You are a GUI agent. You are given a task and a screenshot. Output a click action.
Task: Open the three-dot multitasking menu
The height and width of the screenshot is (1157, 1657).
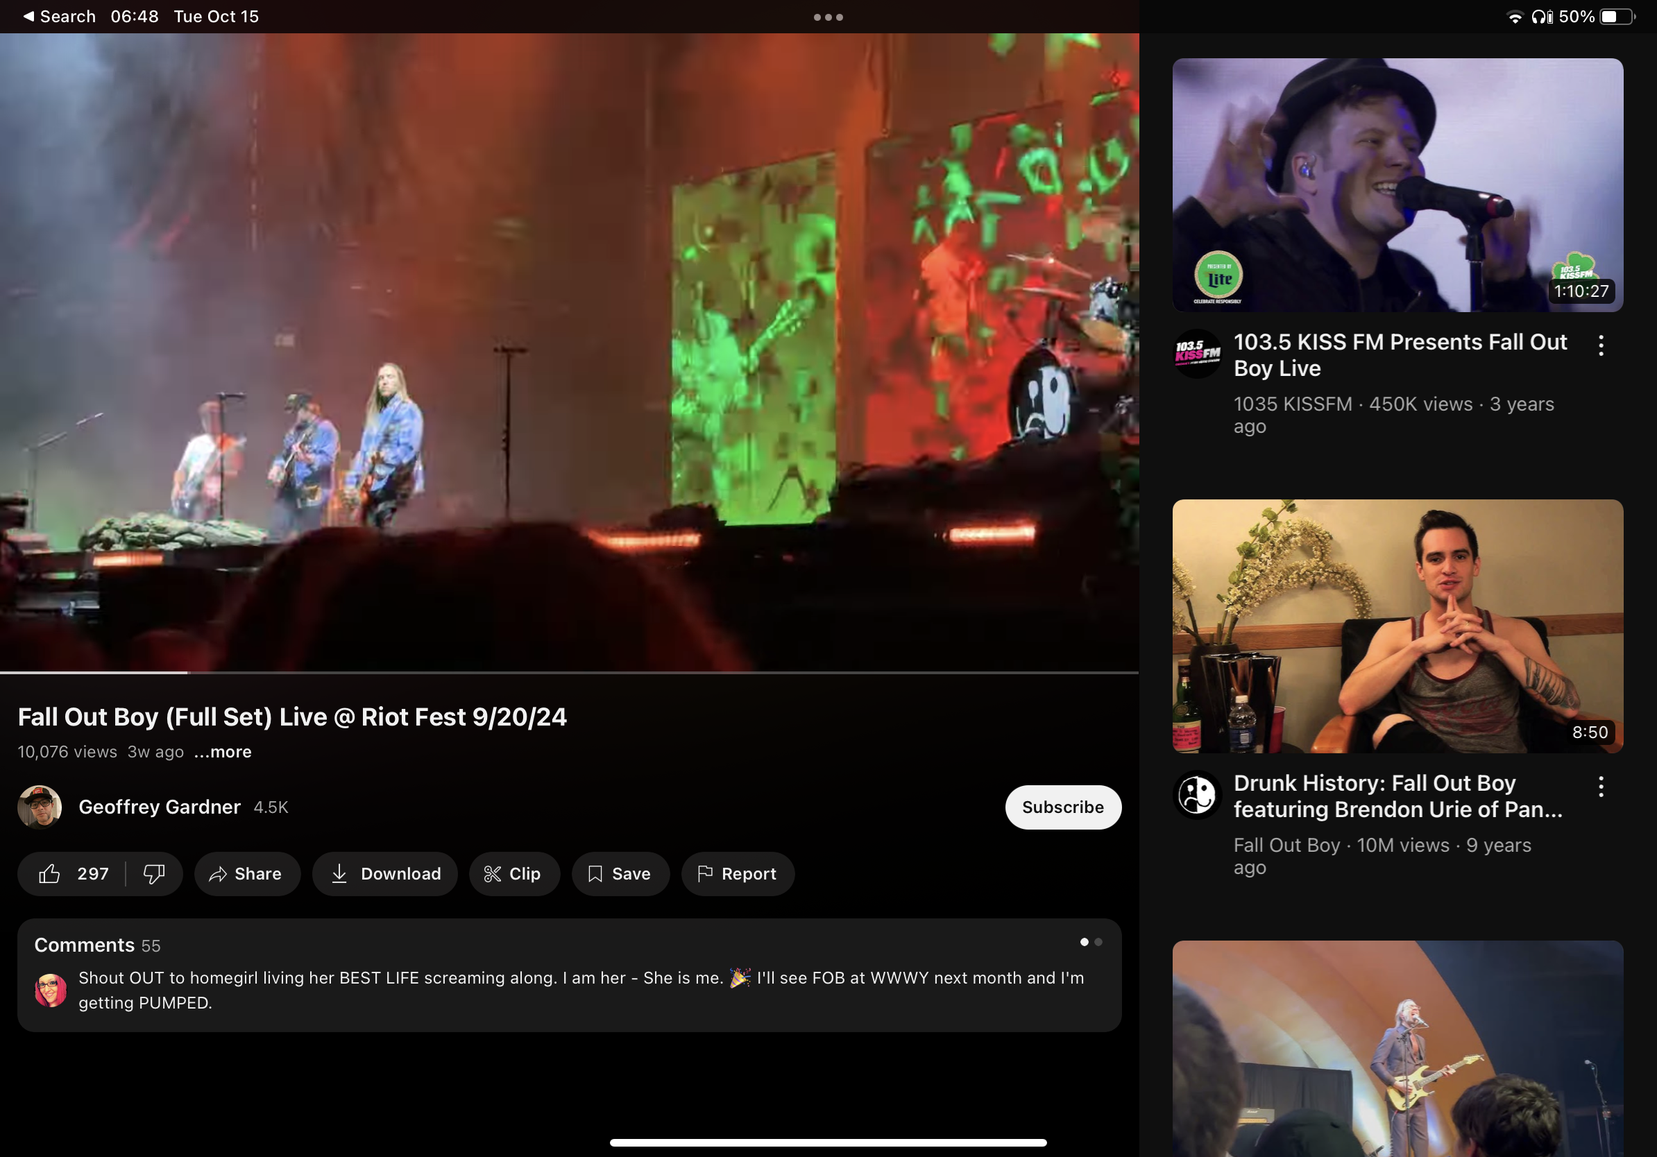click(x=828, y=17)
